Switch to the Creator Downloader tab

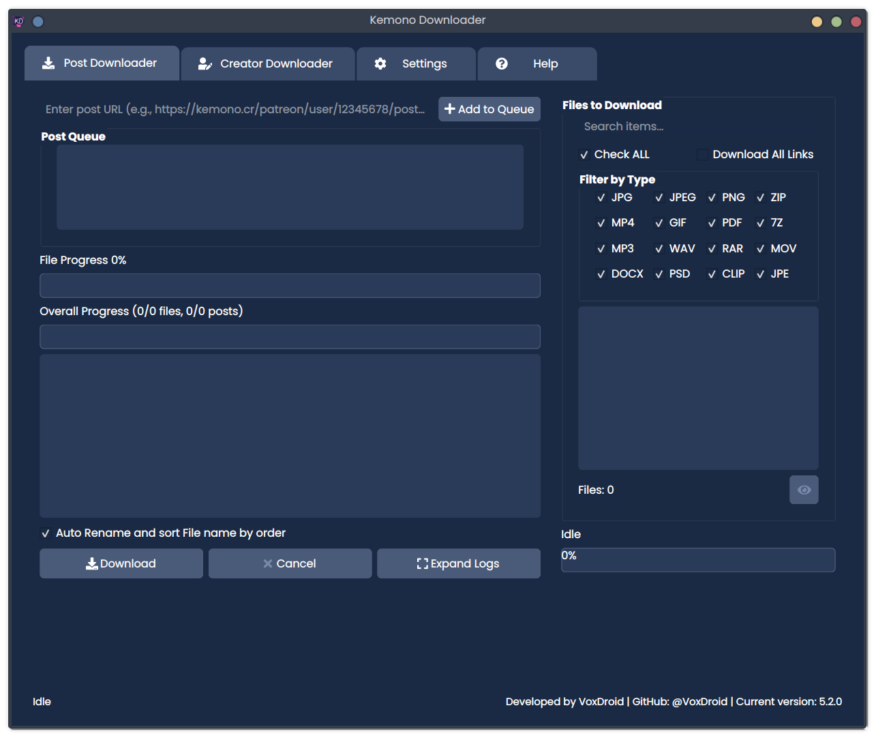[x=268, y=63]
